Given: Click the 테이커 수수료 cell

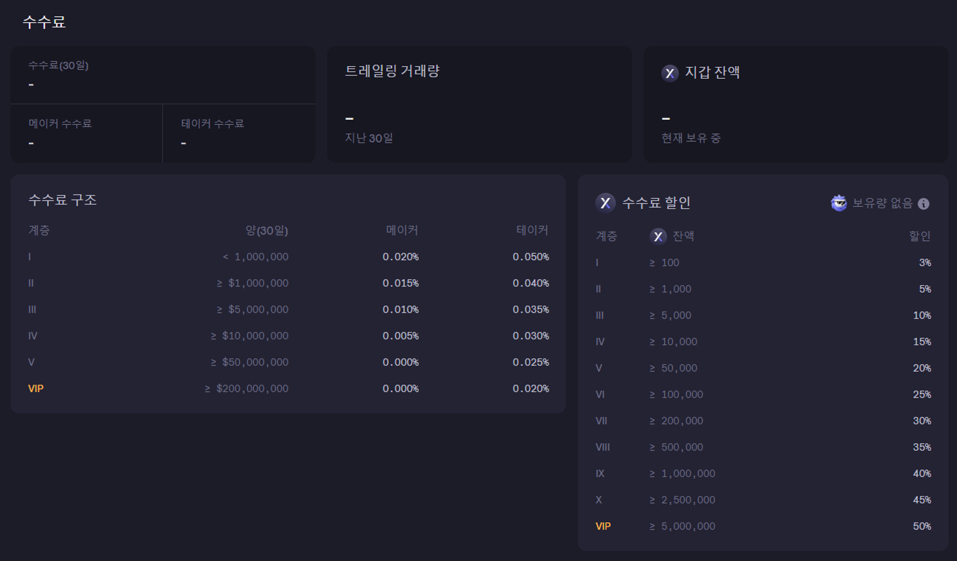Looking at the screenshot, I should pyautogui.click(x=239, y=133).
